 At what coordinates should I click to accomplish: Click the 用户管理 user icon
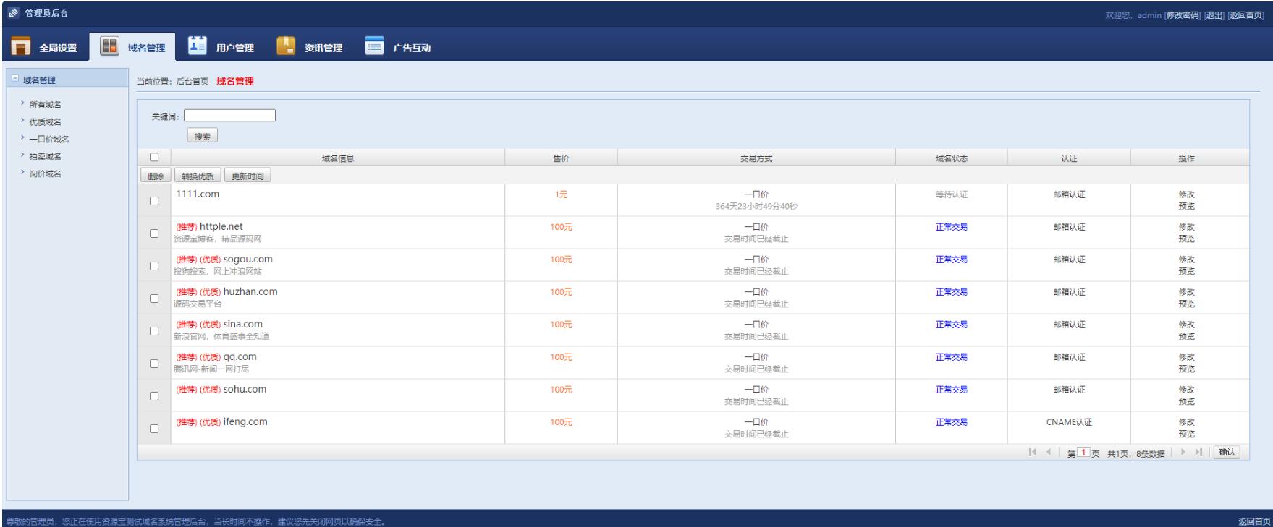(x=198, y=46)
